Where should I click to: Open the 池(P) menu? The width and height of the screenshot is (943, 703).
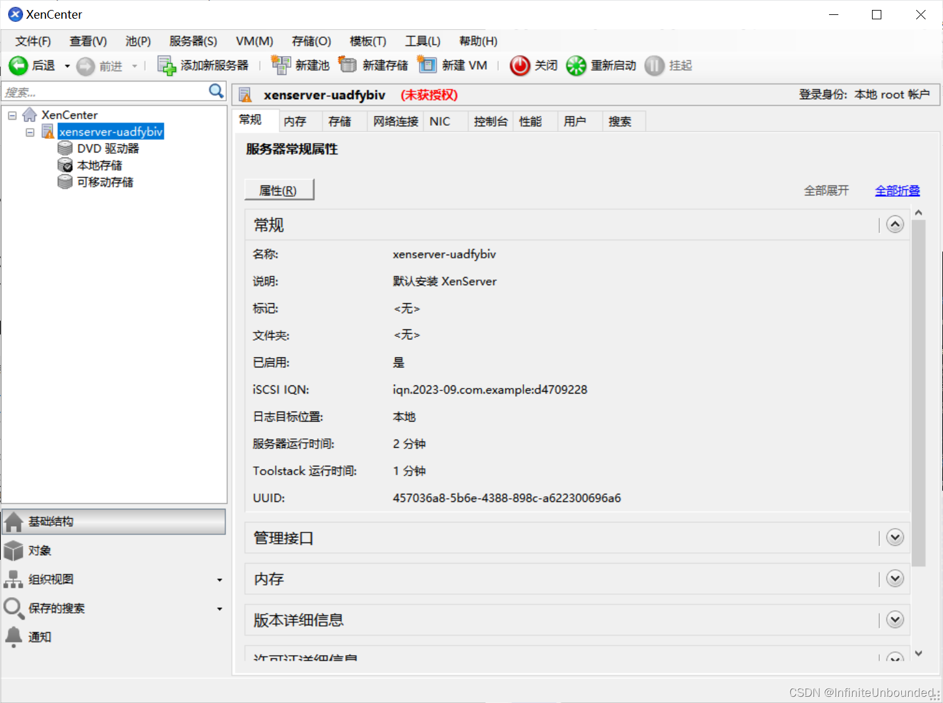tap(138, 41)
